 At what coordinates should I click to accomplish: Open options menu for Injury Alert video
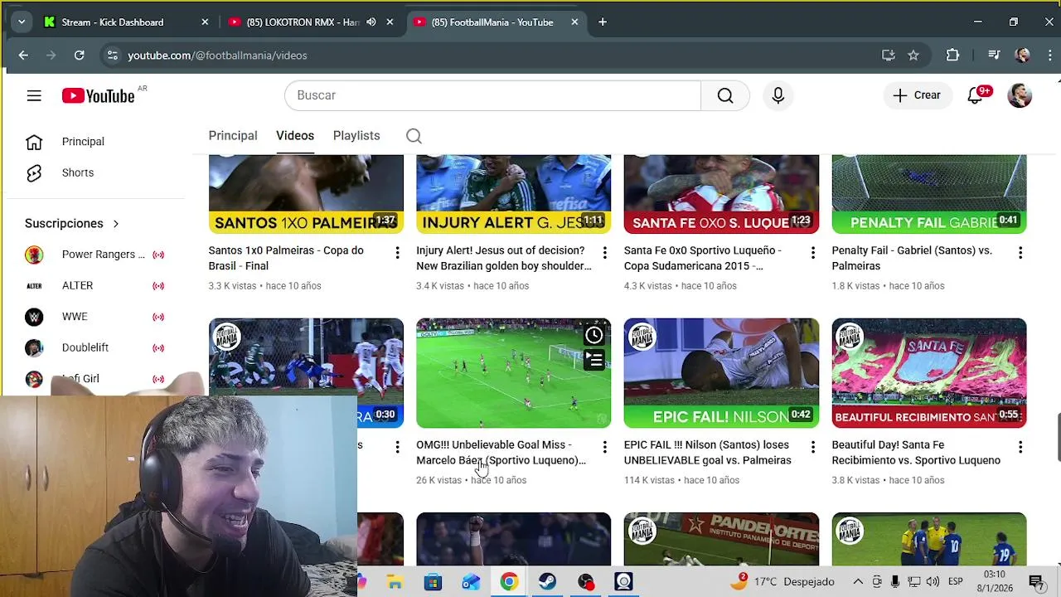(x=604, y=253)
